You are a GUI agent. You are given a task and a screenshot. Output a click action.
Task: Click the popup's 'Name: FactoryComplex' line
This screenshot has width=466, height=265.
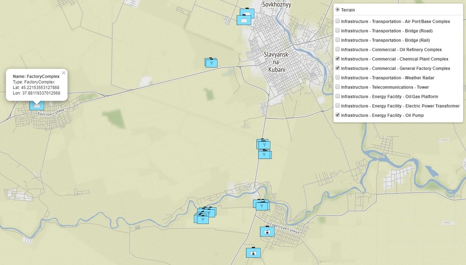point(36,76)
